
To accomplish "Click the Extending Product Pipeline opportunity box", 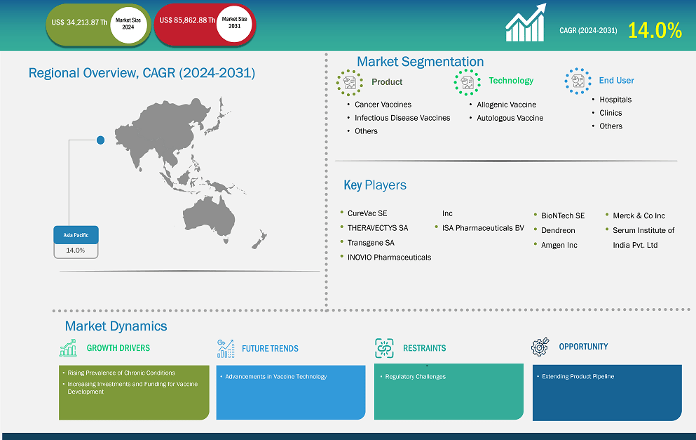I will point(606,392).
